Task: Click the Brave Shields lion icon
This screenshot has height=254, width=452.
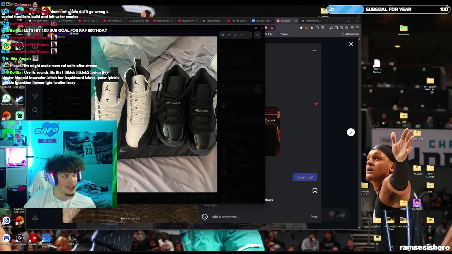Action: (x=266, y=28)
